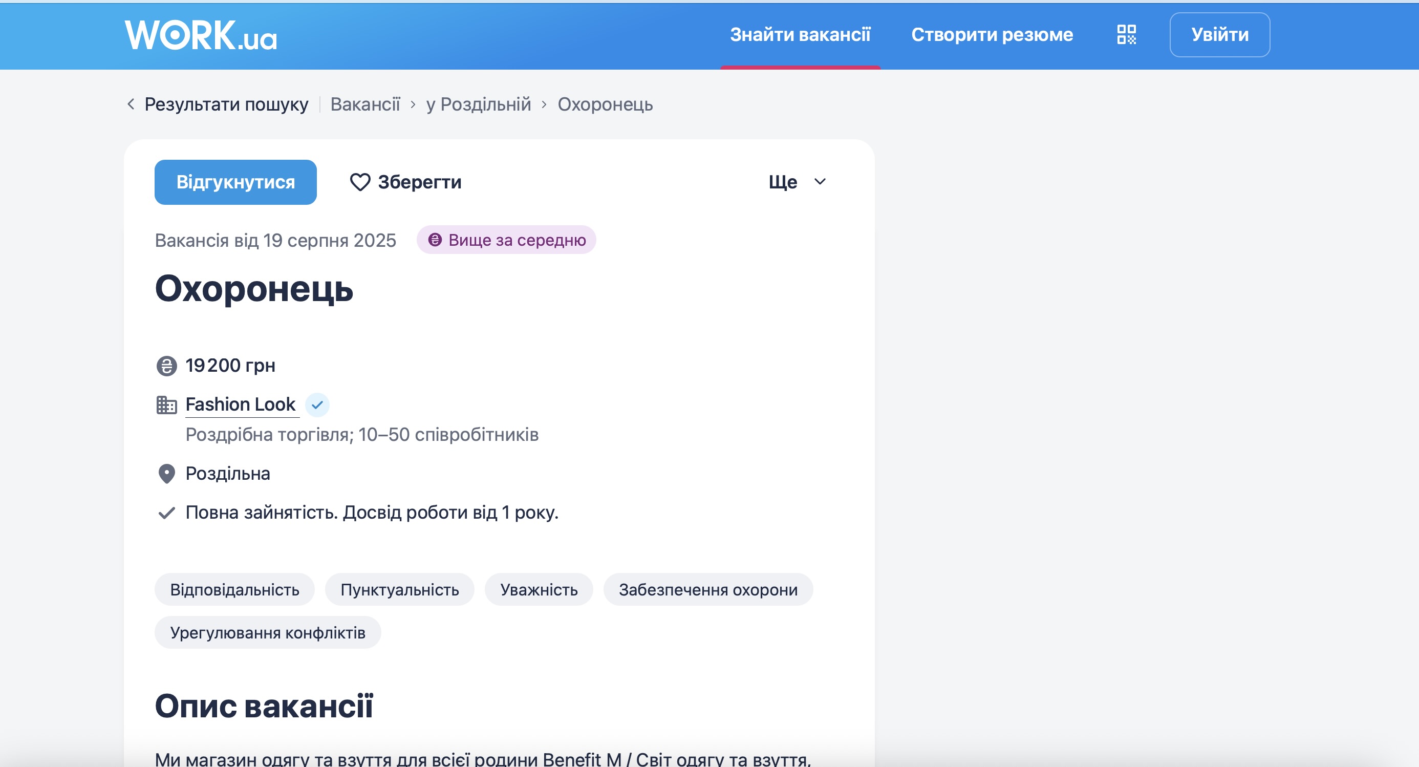1419x767 pixels.
Task: Expand the Ще dropdown menu
Action: coord(797,182)
